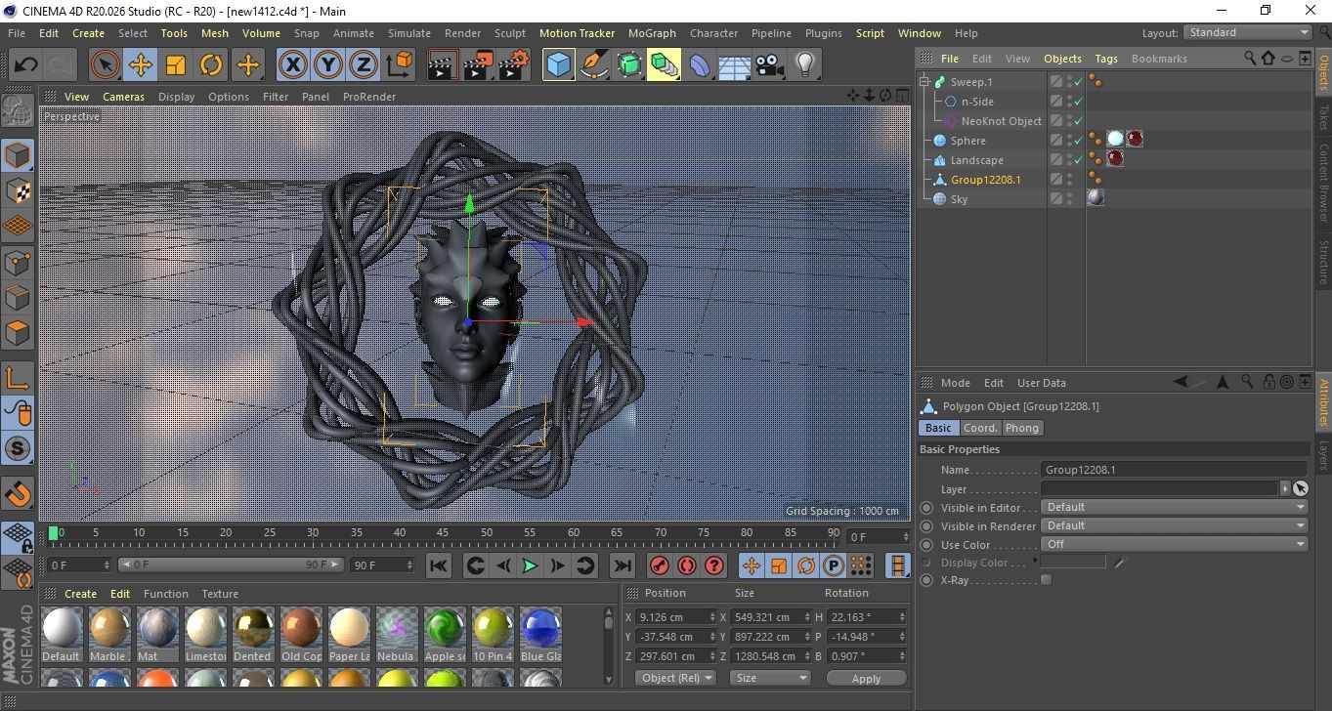Select the Rotate tool
The image size is (1332, 711).
211,65
